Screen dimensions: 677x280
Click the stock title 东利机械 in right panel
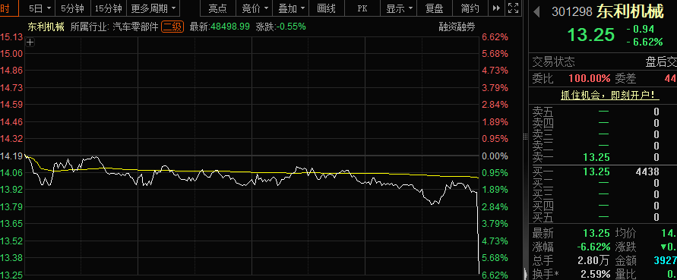point(630,11)
